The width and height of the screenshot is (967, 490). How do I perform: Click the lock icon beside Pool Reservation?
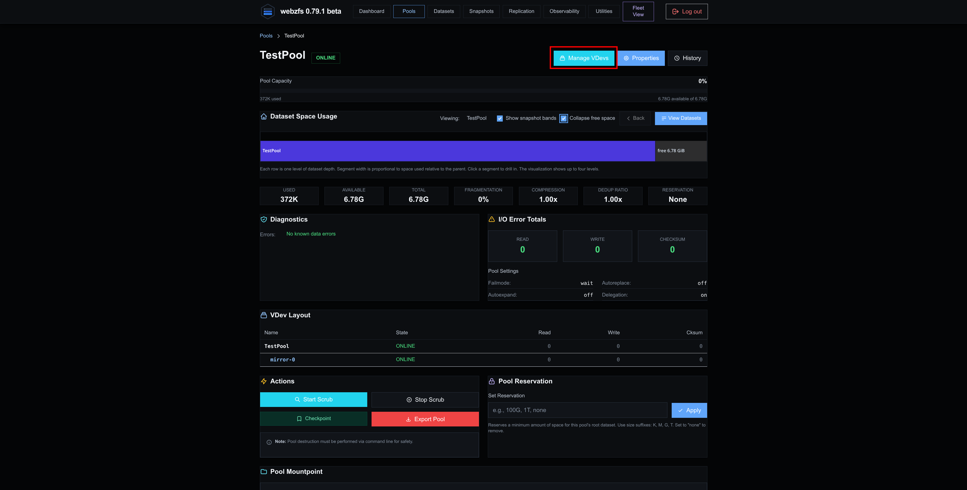492,381
